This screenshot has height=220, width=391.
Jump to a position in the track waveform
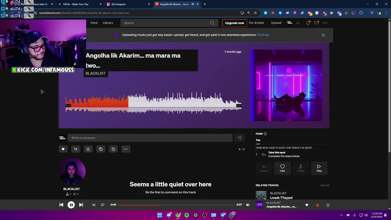154,103
